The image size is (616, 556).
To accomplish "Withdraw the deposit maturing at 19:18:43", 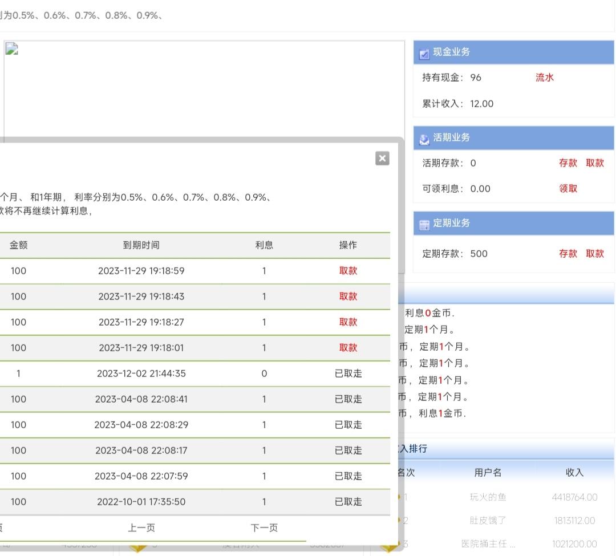I will (x=348, y=297).
